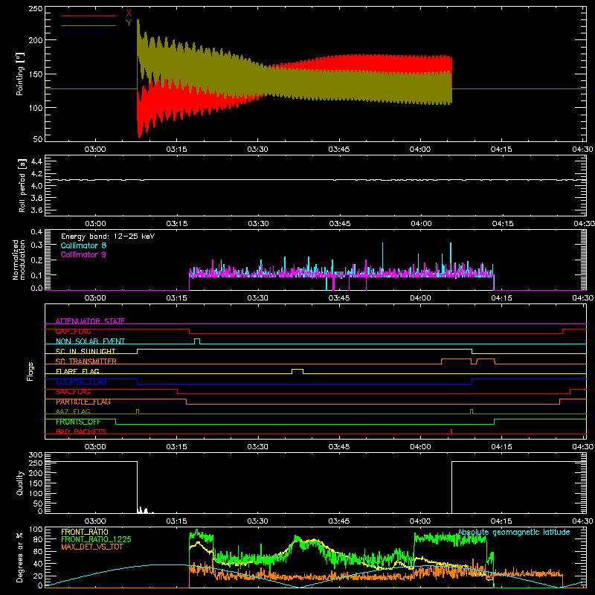Click the tallest cyan Collimator 8 spike near 04:05
Screen dimensions: 595x595
pyautogui.click(x=451, y=258)
